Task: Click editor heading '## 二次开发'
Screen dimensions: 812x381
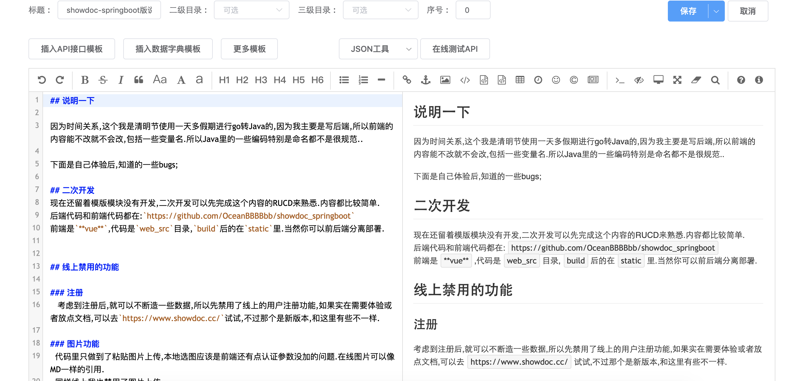Action: point(72,190)
